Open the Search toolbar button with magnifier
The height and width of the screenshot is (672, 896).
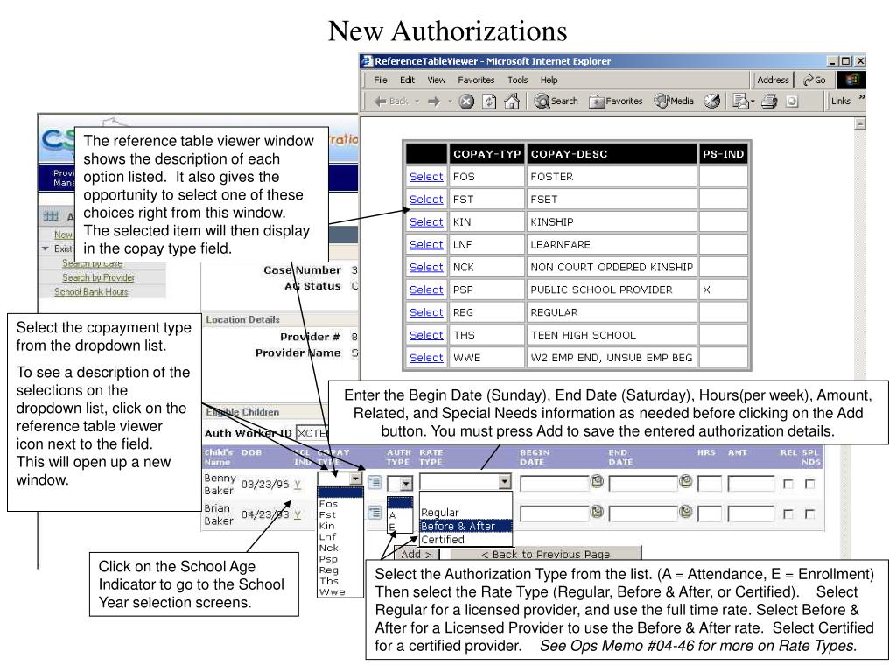tap(556, 101)
